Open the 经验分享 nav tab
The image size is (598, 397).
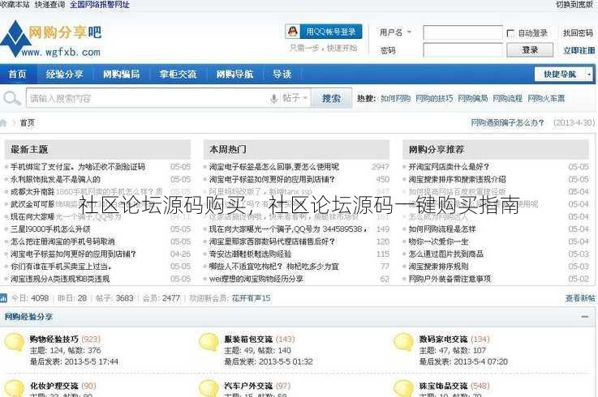pos(65,74)
